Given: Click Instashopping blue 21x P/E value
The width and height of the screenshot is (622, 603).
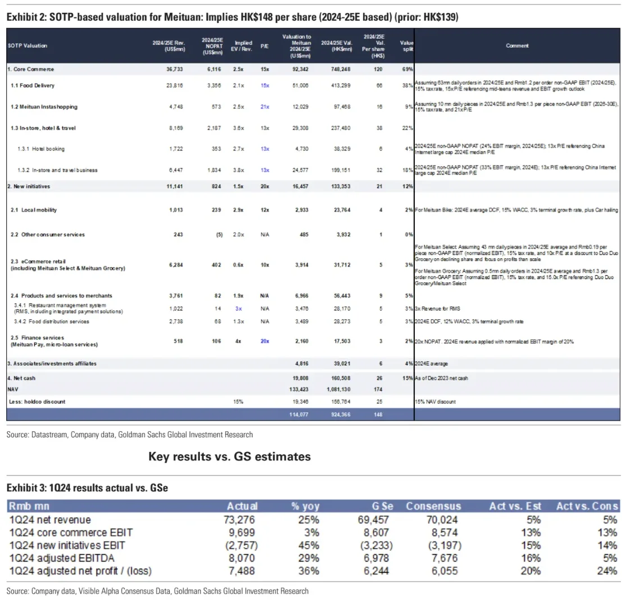Looking at the screenshot, I should point(264,107).
